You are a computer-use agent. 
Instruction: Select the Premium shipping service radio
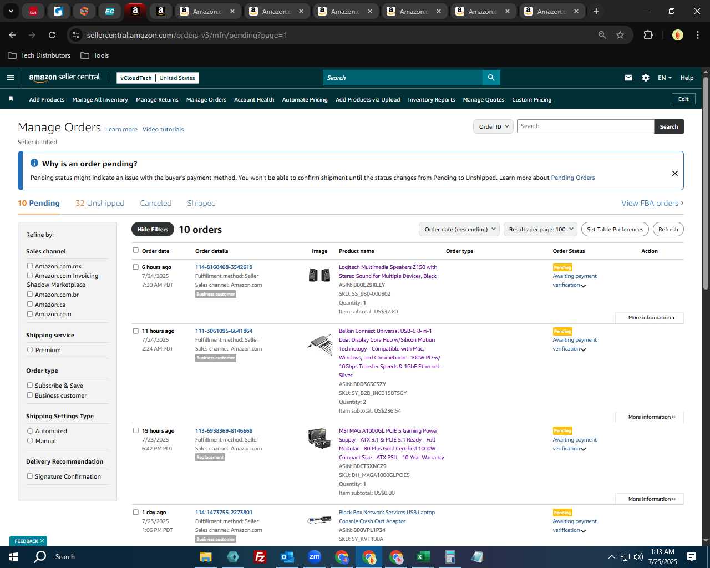[x=30, y=349]
